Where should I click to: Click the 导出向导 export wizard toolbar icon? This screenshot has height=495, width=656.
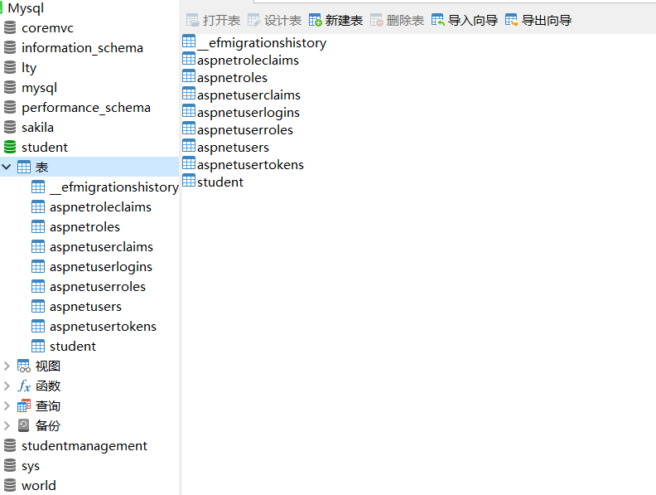pyautogui.click(x=512, y=20)
